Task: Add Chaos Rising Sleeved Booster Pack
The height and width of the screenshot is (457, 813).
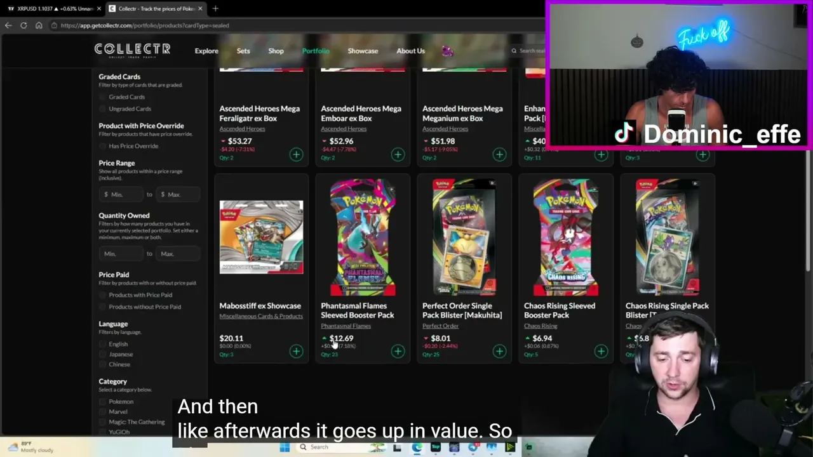Action: point(601,351)
